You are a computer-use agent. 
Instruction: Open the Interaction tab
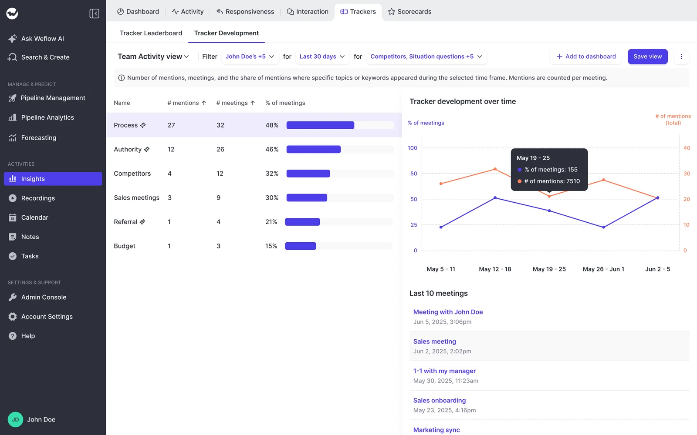coord(308,12)
